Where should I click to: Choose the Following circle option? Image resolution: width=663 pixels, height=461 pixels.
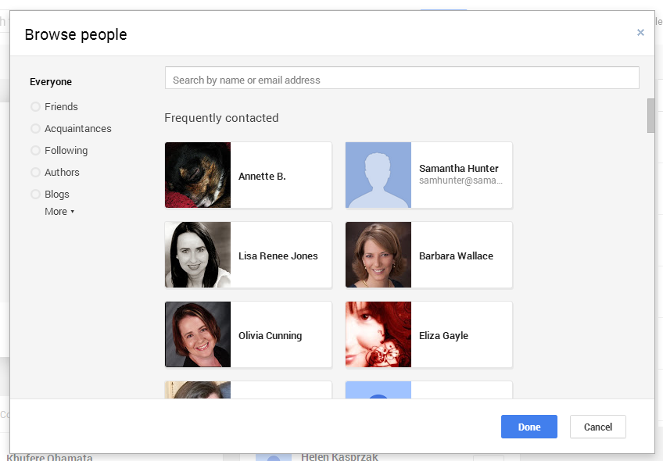click(35, 151)
